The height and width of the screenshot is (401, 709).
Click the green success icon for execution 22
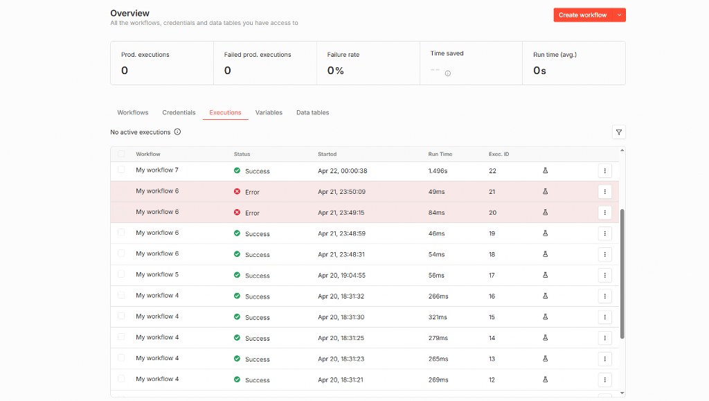pyautogui.click(x=237, y=170)
